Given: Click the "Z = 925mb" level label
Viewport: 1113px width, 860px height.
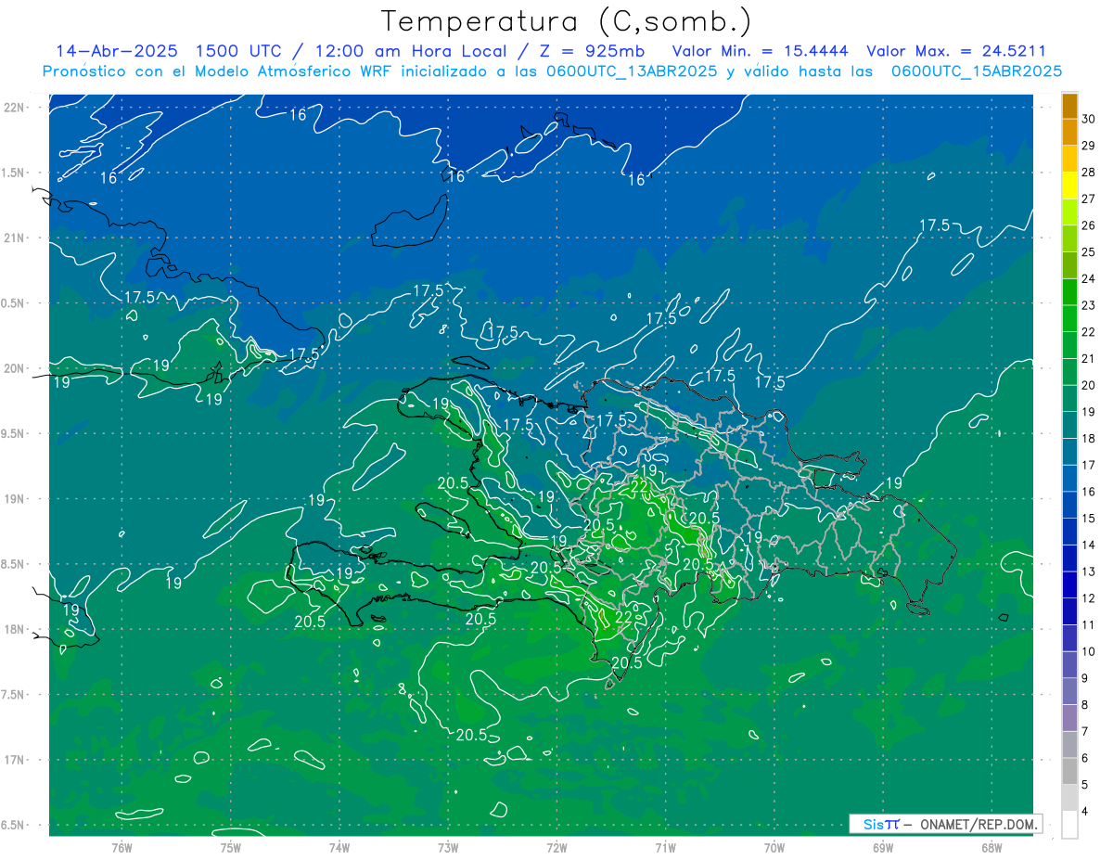Looking at the screenshot, I should (x=593, y=51).
